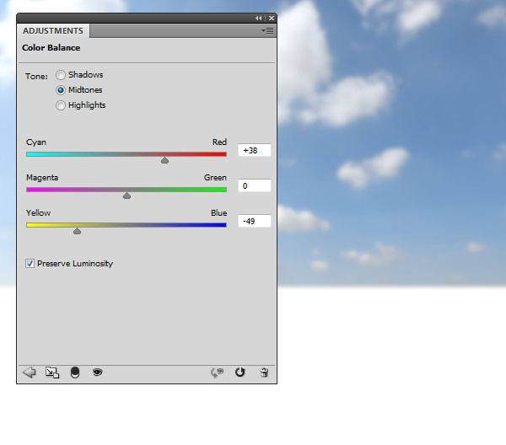The height and width of the screenshot is (445, 506).
Task: Click the Magenta label
Action: 42,178
